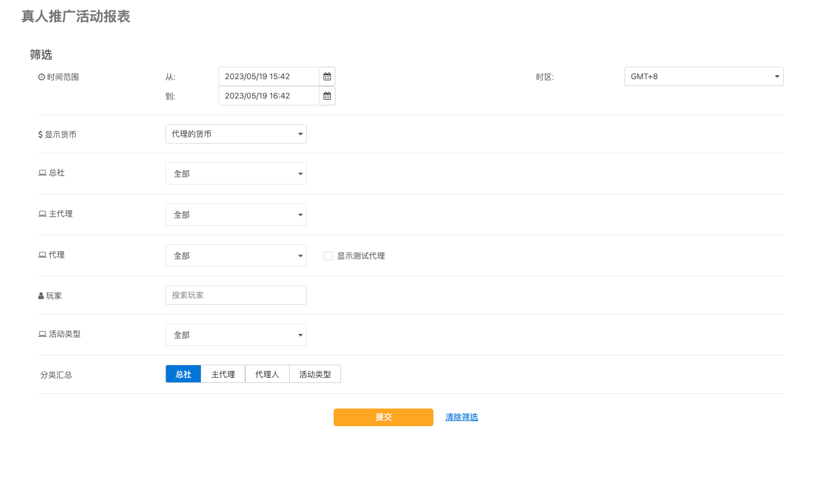The height and width of the screenshot is (498, 819).
Task: Switch grouping to 主代理
Action: pyautogui.click(x=223, y=374)
